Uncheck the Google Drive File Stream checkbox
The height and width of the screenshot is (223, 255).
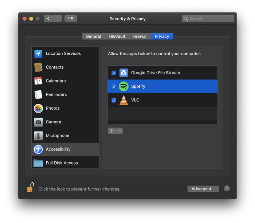114,73
